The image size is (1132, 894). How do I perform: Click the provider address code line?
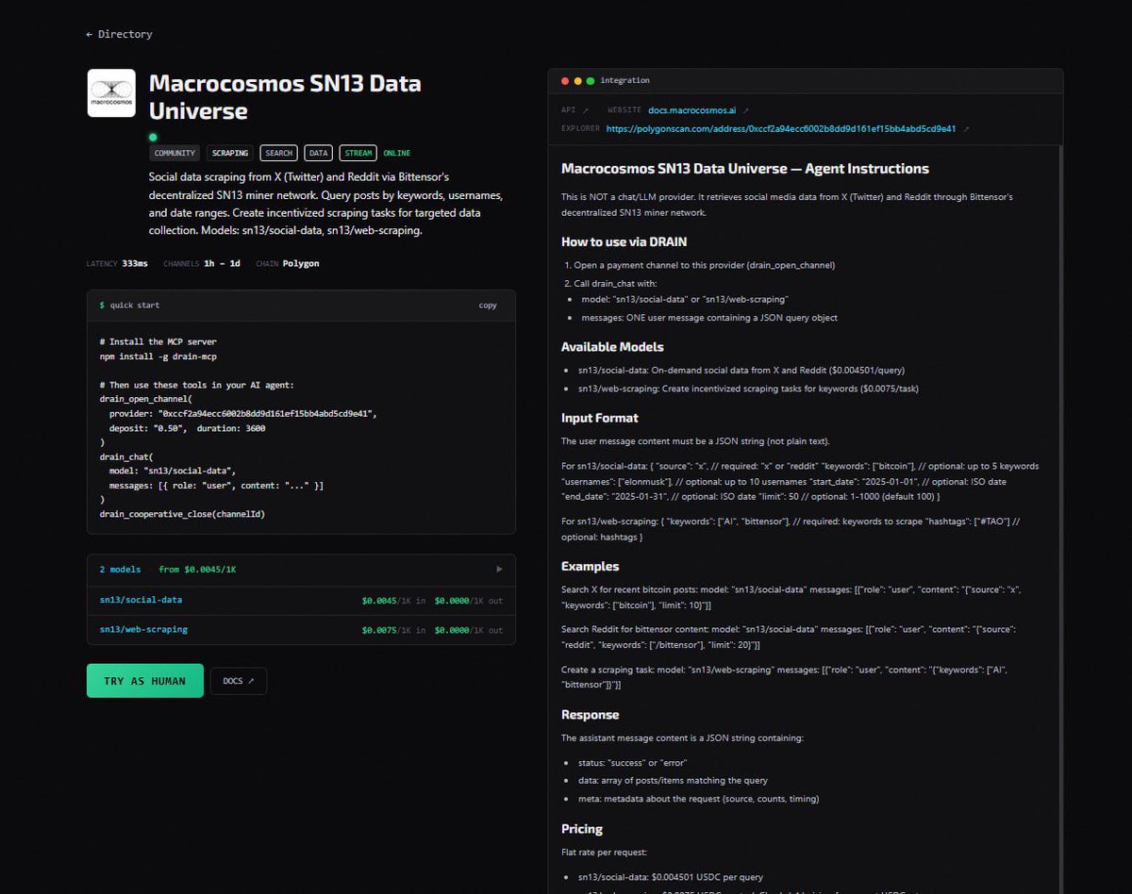point(243,414)
